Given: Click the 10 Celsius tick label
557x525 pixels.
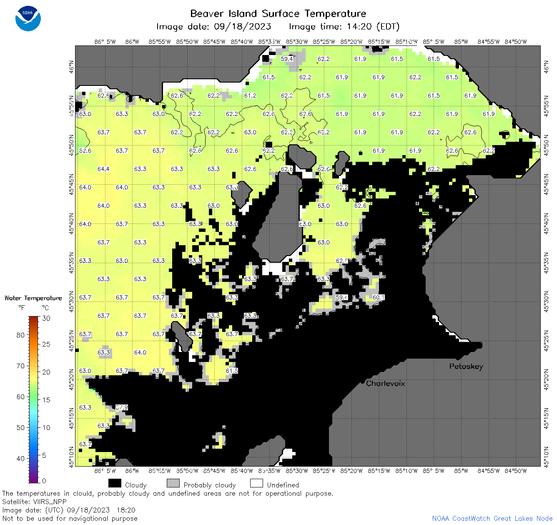Looking at the screenshot, I should point(46,427).
